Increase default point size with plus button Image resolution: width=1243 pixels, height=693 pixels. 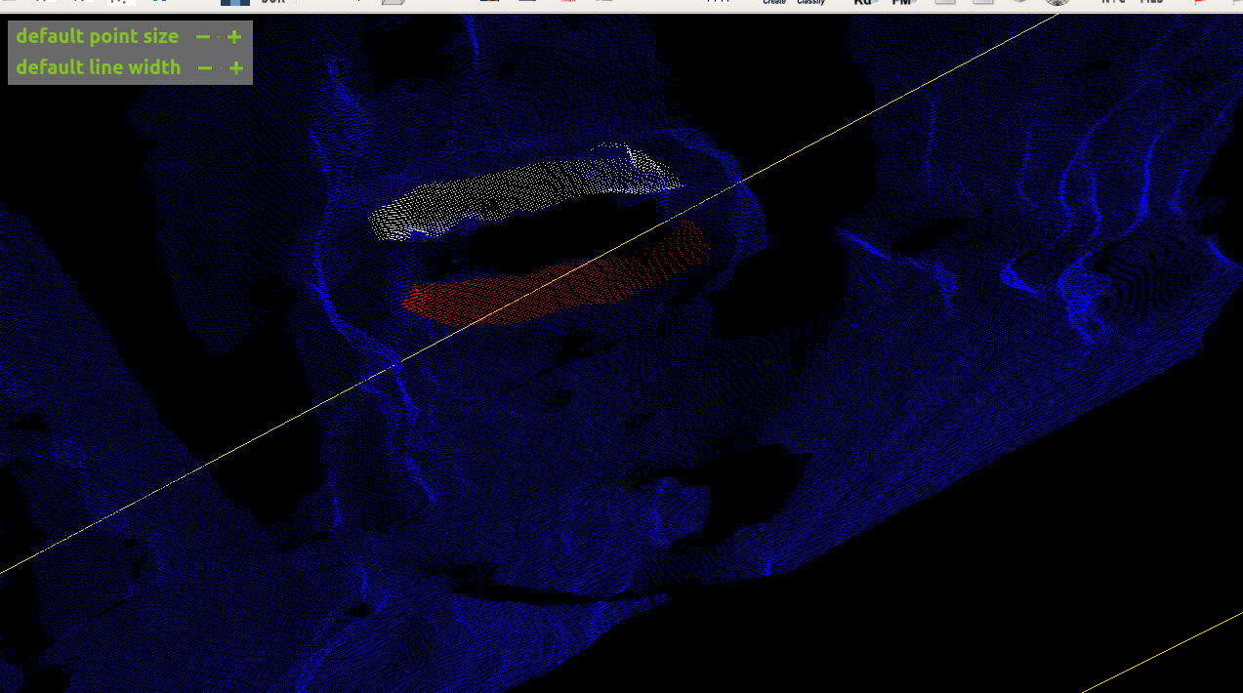[234, 37]
